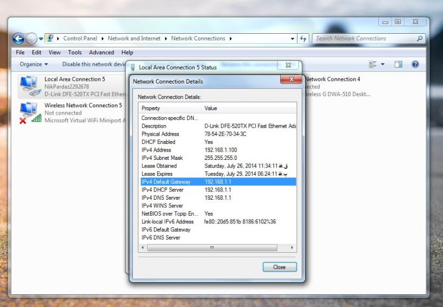443x307 pixels.
Task: Open view options dropdown arrow
Action: [x=383, y=64]
